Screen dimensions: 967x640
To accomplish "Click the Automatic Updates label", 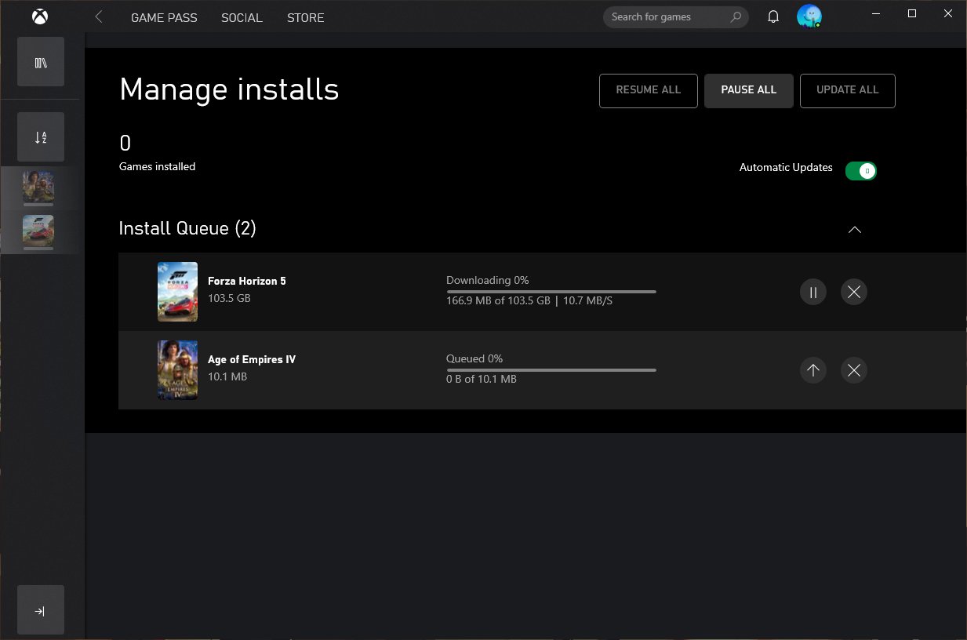I will 786,168.
